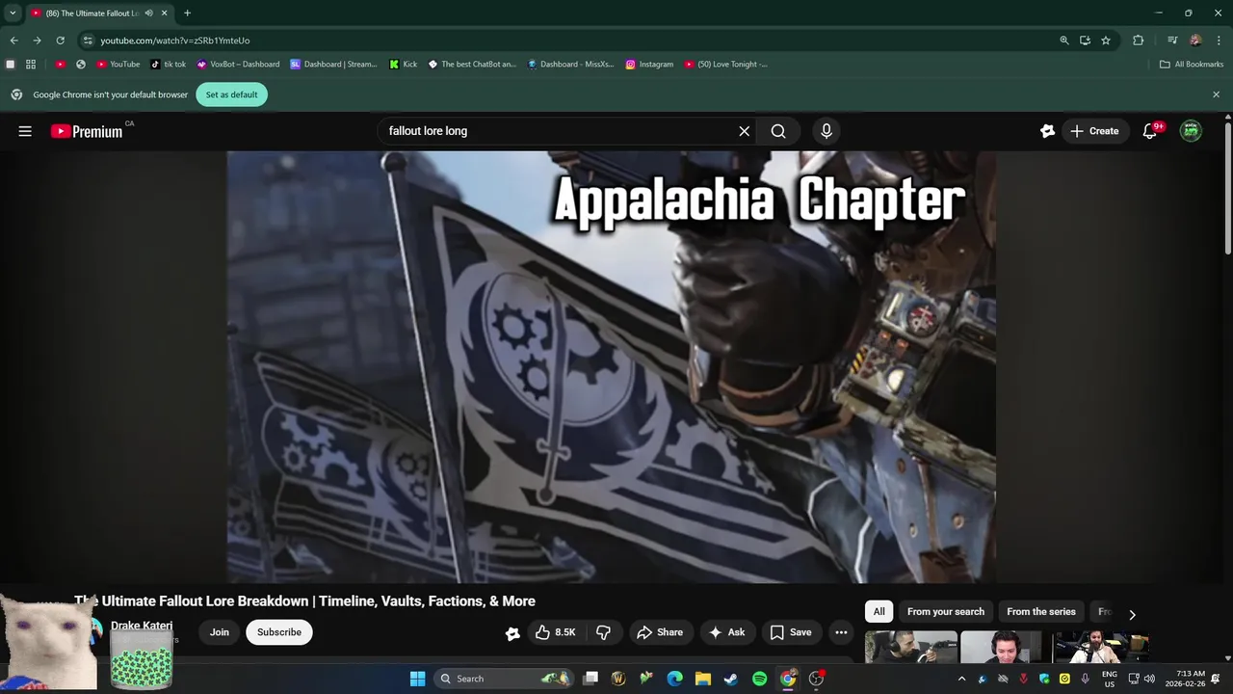Open the Love Tonight bookmark
This screenshot has width=1233, height=694.
[x=725, y=65]
